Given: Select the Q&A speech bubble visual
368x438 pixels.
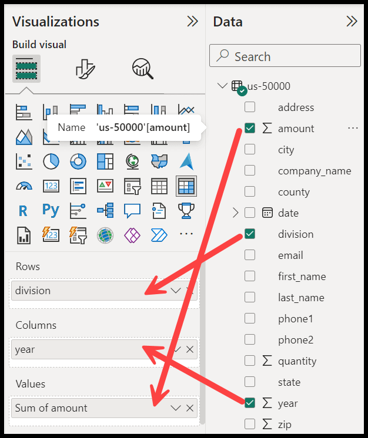Looking at the screenshot, I should pyautogui.click(x=132, y=211).
